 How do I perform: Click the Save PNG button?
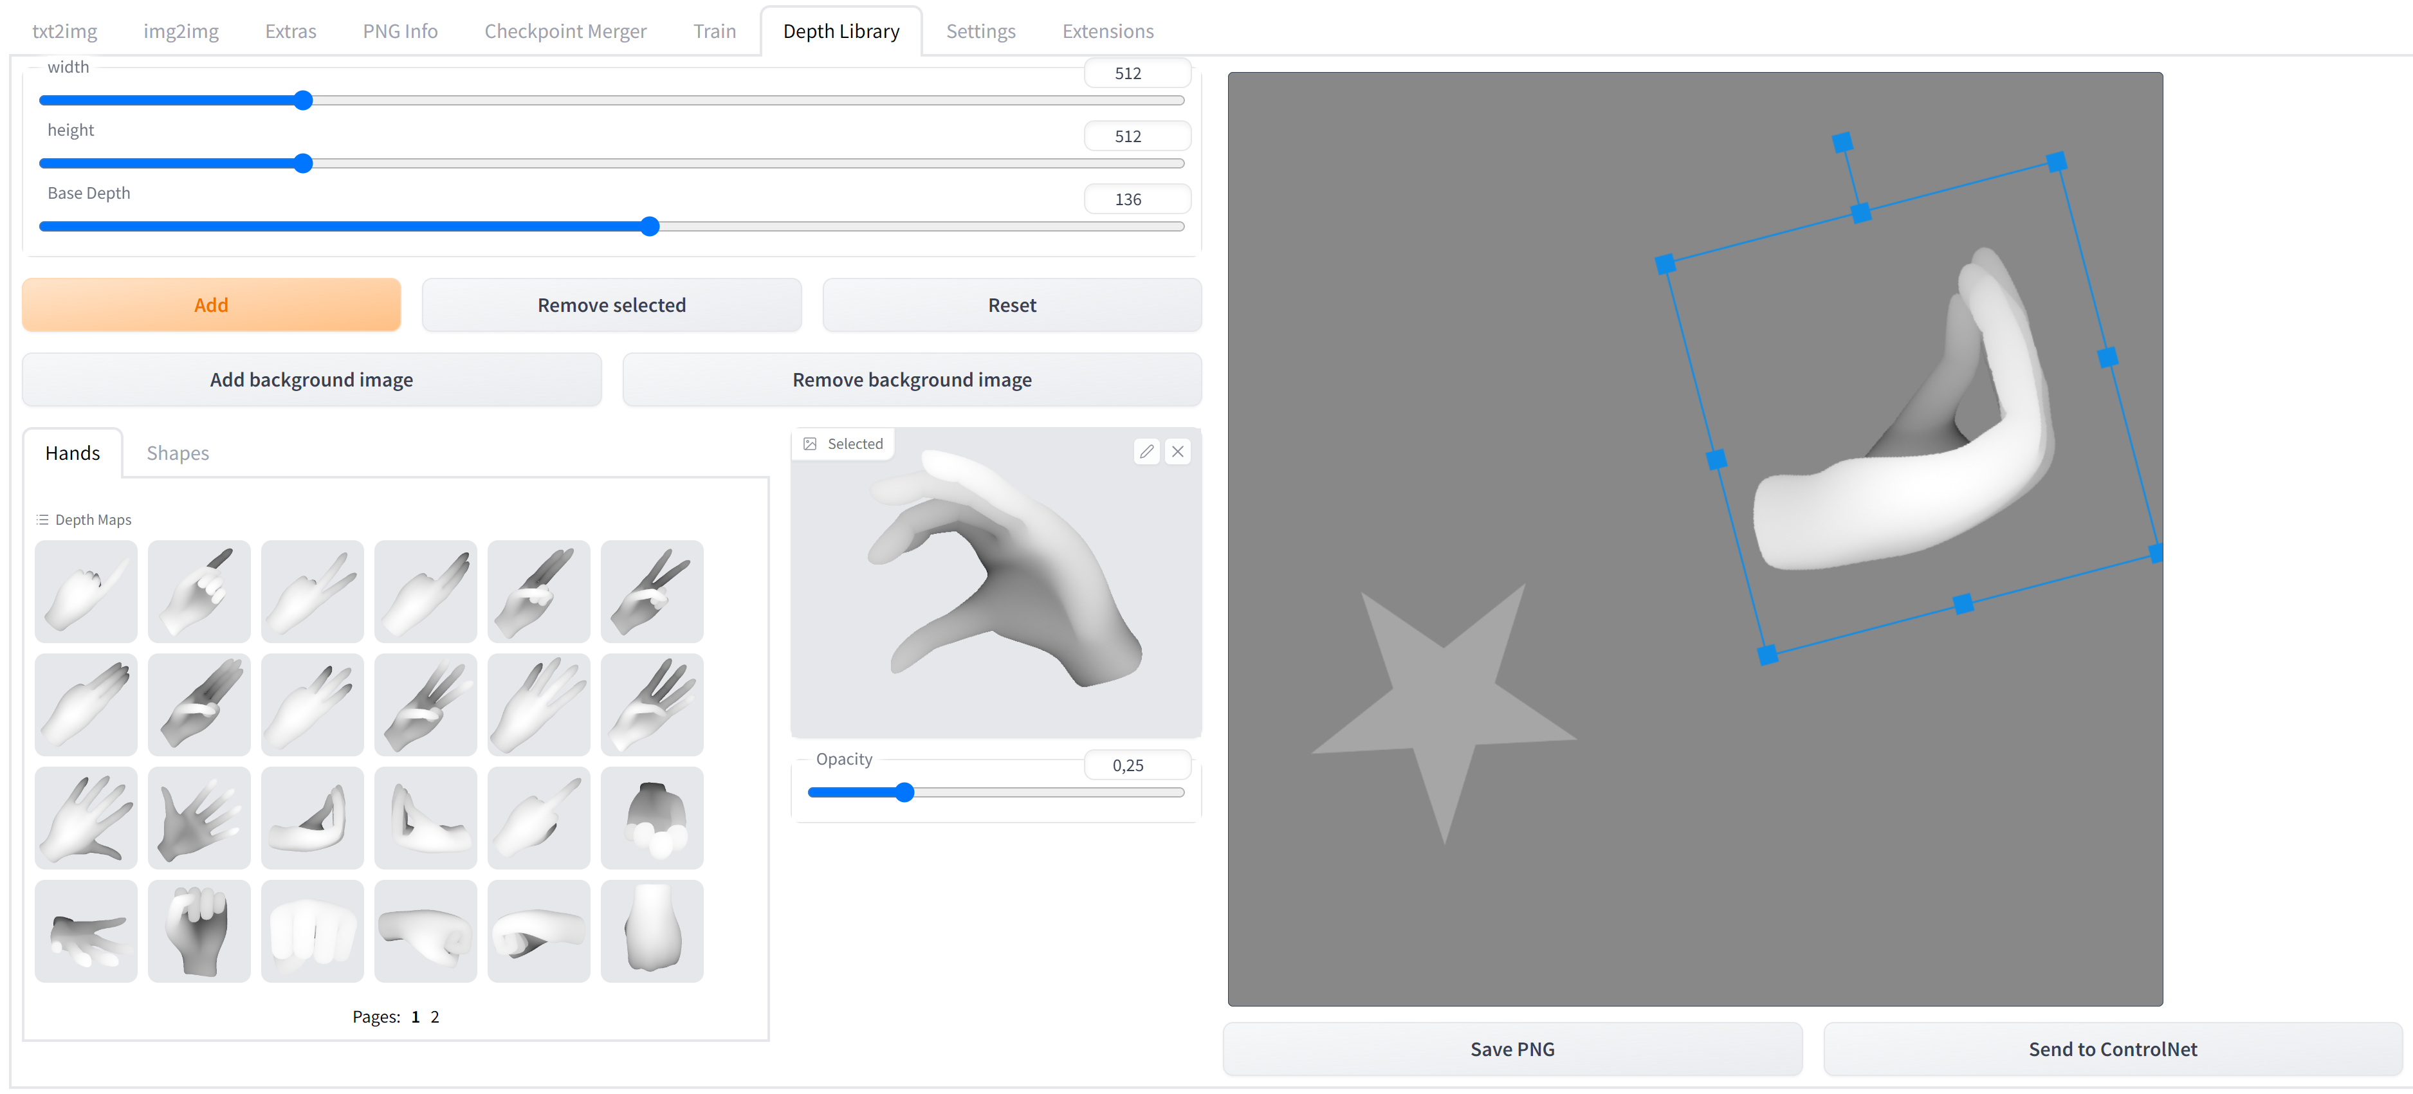(1511, 1049)
